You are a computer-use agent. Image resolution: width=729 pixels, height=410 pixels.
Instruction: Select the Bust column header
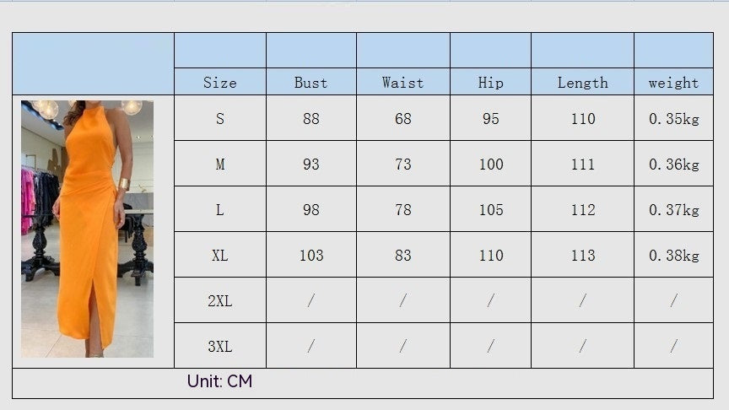click(310, 83)
